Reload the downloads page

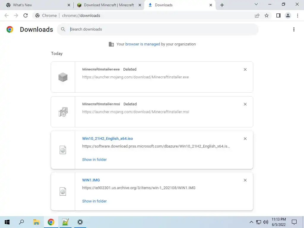pos(26,15)
